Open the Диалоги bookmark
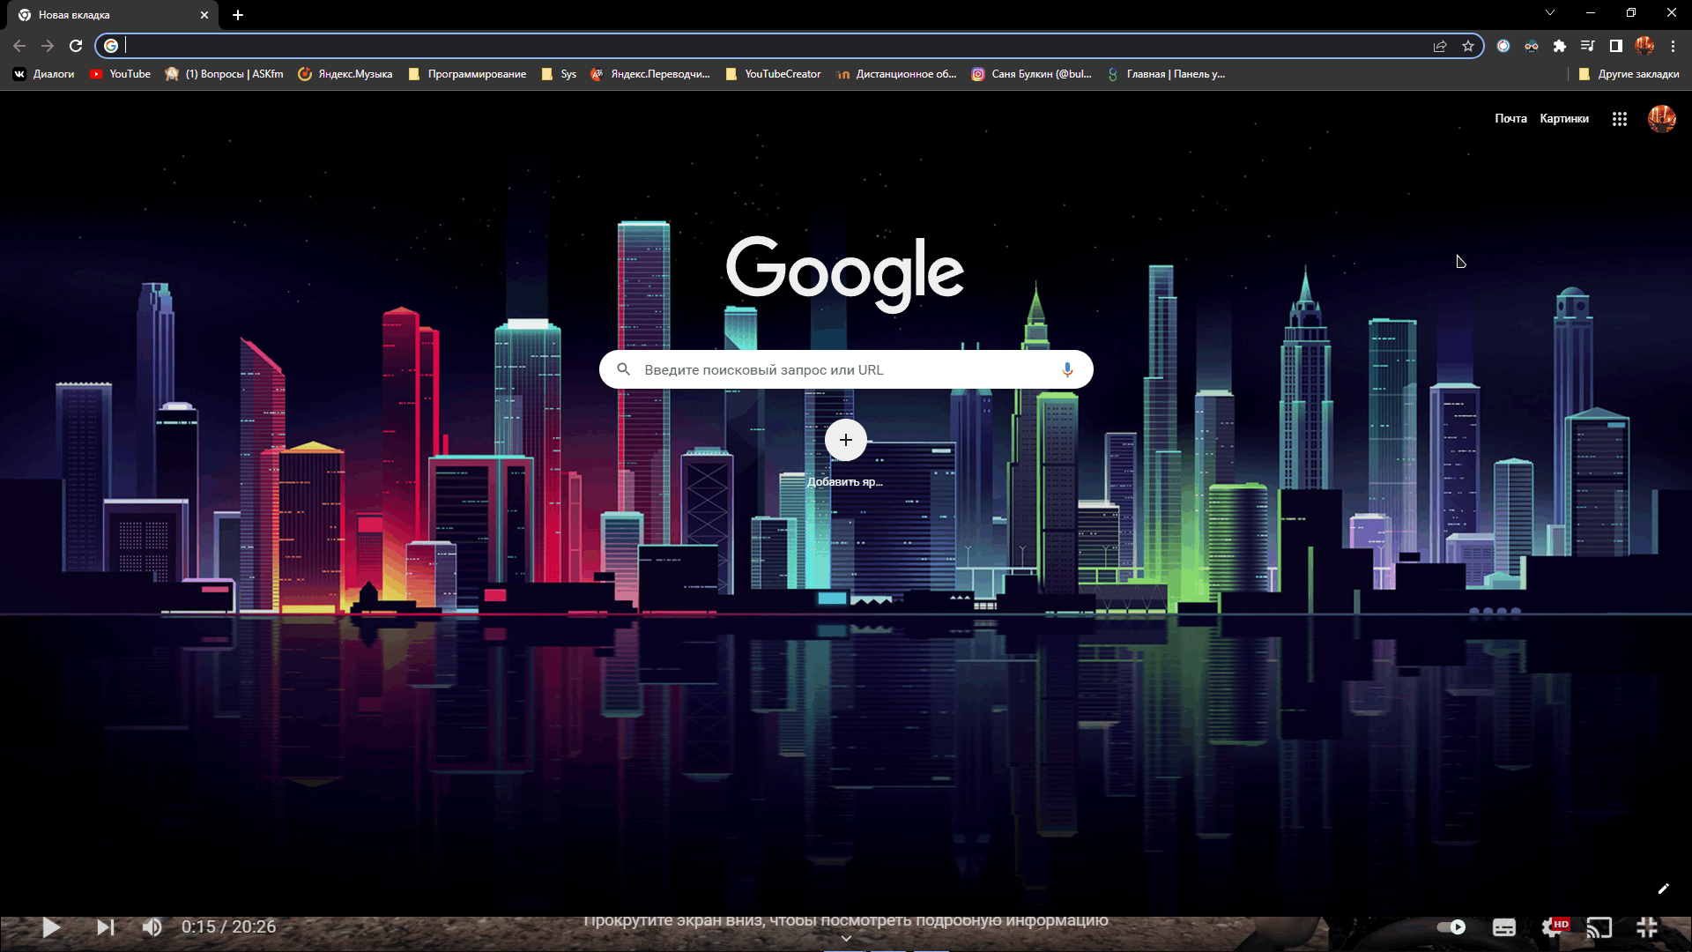1692x952 pixels. [x=44, y=74]
